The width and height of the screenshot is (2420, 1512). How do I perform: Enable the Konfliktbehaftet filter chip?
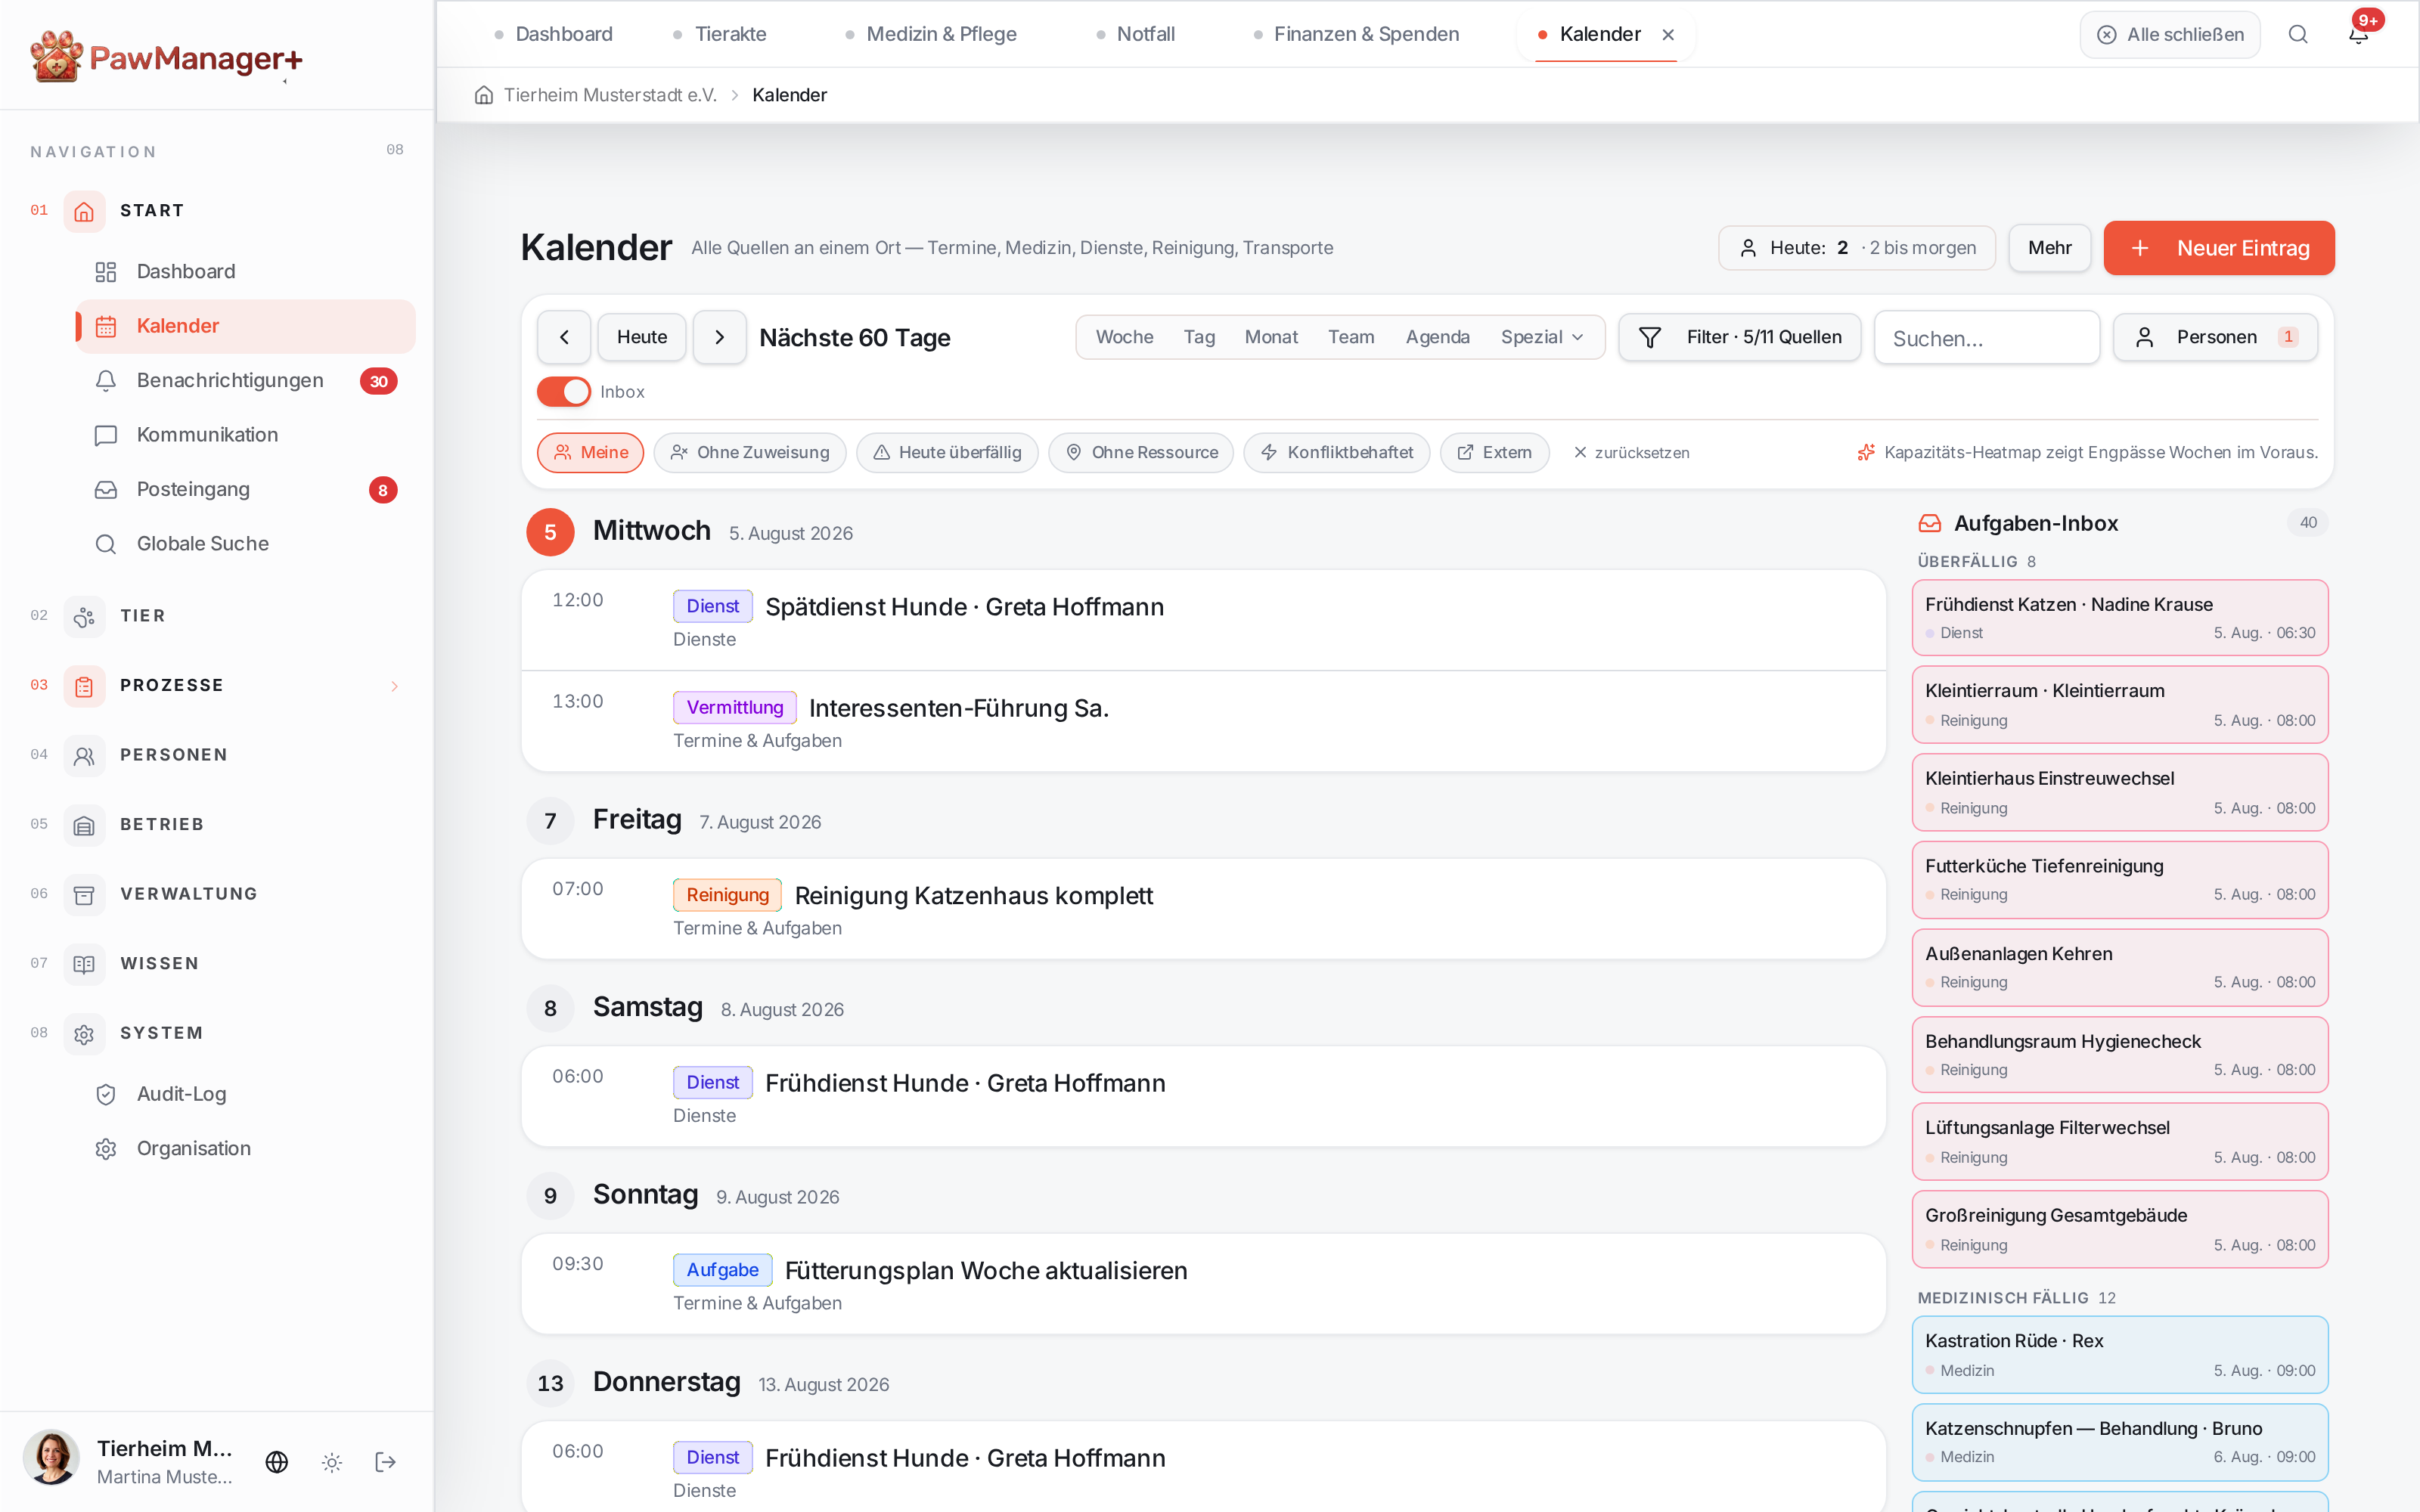(1337, 453)
